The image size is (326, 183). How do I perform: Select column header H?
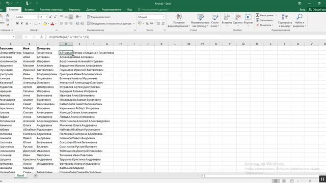point(120,44)
